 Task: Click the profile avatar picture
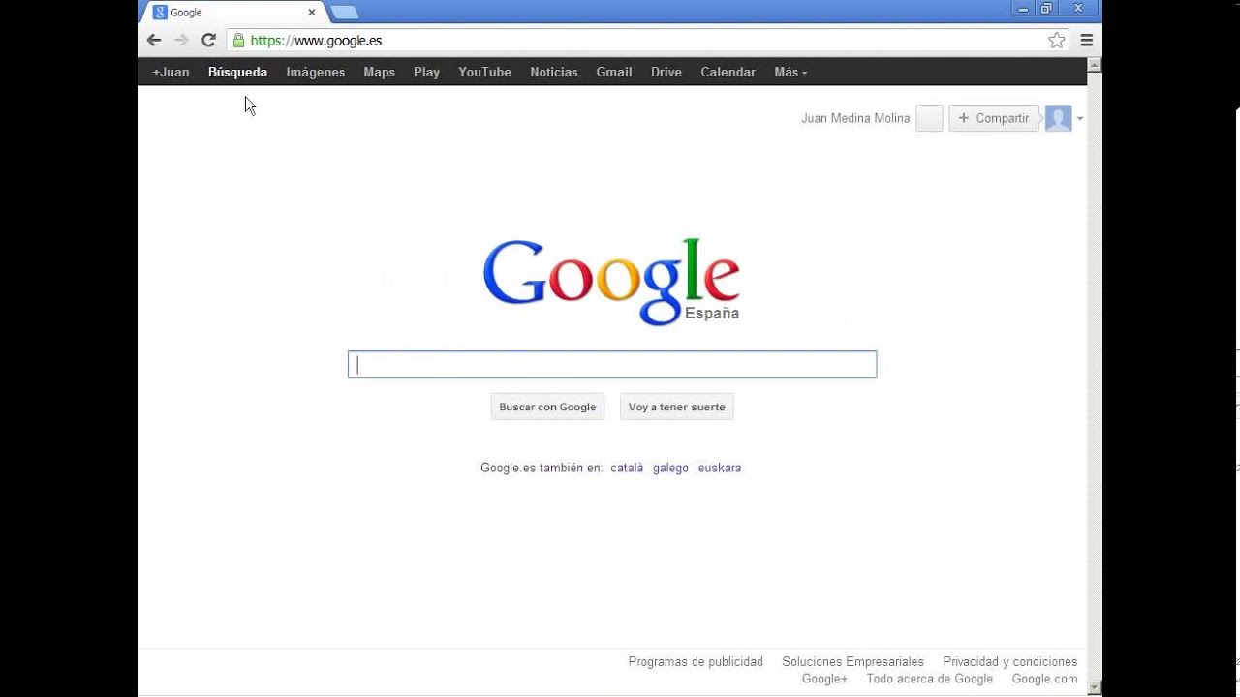1058,118
